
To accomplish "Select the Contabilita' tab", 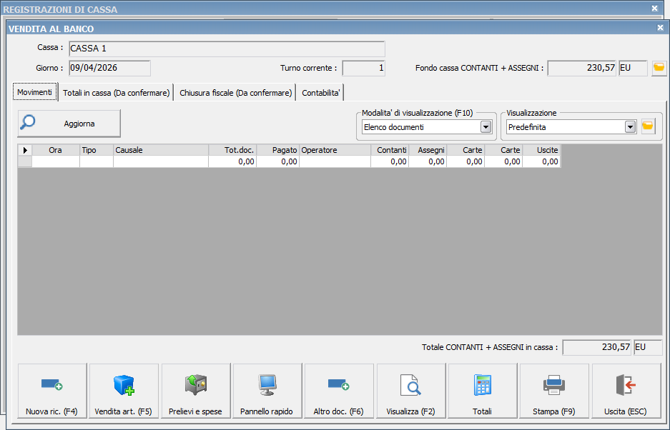I will [321, 93].
